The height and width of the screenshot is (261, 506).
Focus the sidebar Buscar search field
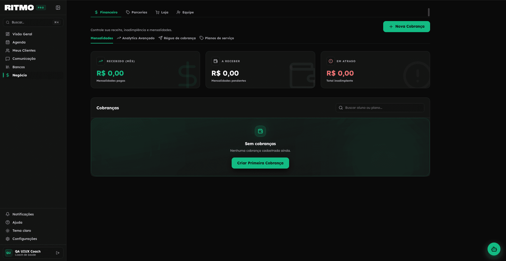pyautogui.click(x=33, y=22)
